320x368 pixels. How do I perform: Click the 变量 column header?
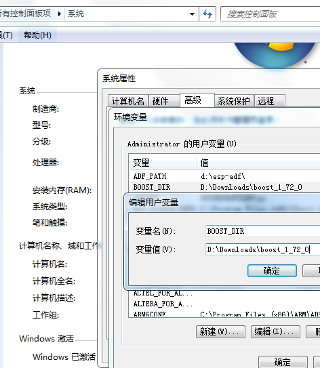[163, 163]
